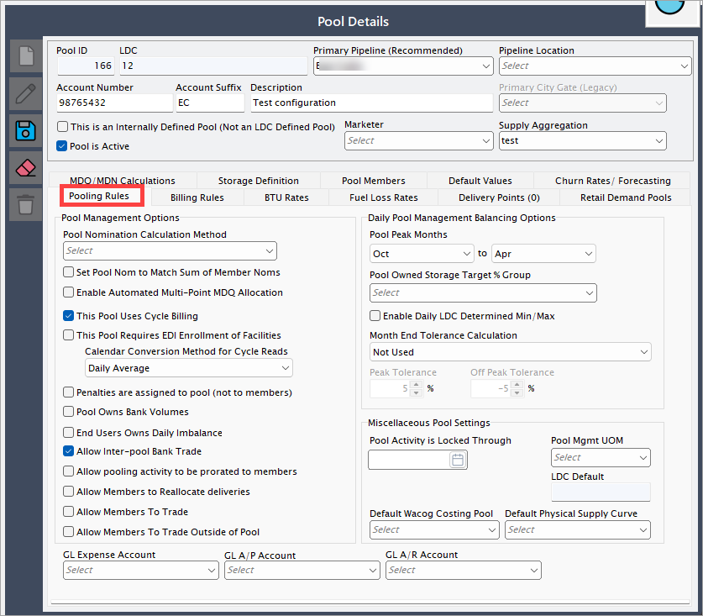Screen dimensions: 703x616
Task: Open GL A/R Account dropdown
Action: (463, 571)
